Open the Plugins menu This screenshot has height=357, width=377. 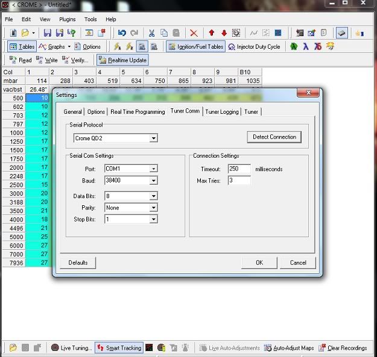[x=68, y=19]
